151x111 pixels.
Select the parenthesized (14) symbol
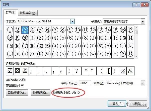(x=130, y=38)
